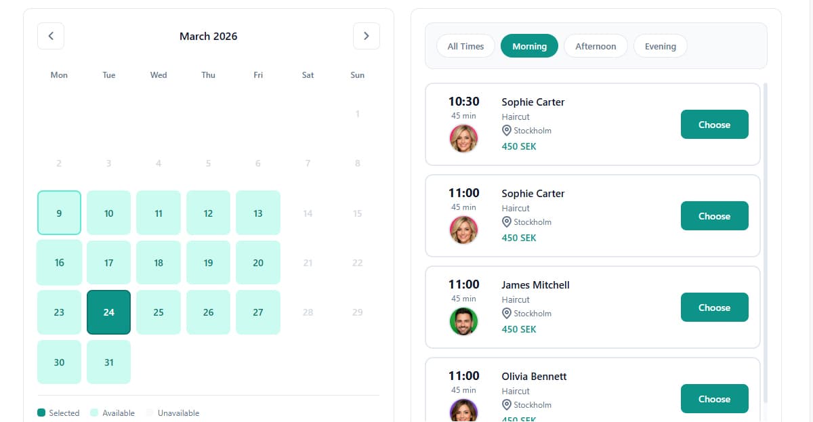Click Sophie Carter's avatar in the 10:30 slot
The width and height of the screenshot is (813, 422).
[463, 139]
